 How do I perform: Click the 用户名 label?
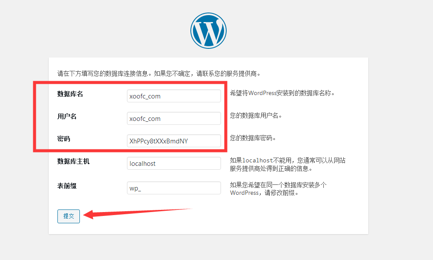click(67, 116)
